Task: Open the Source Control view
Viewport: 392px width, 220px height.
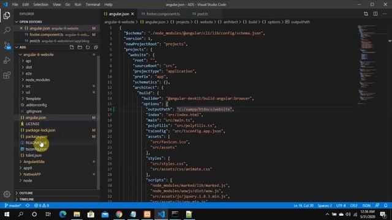Action: pyautogui.click(x=7, y=45)
